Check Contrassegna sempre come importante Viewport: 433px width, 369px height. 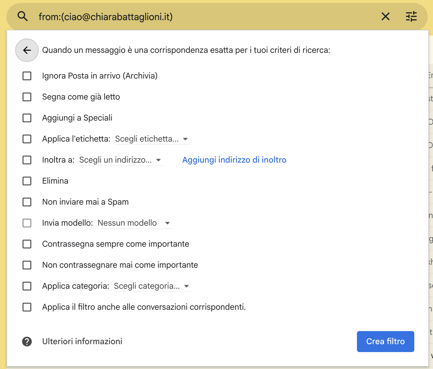(27, 244)
